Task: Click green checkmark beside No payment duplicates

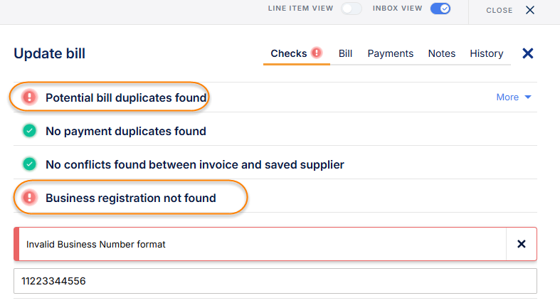Action: click(x=29, y=131)
